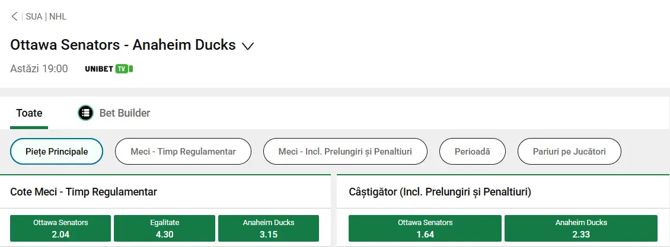Collapse the Cote Meci - Timp Regulamentar section

(x=84, y=192)
